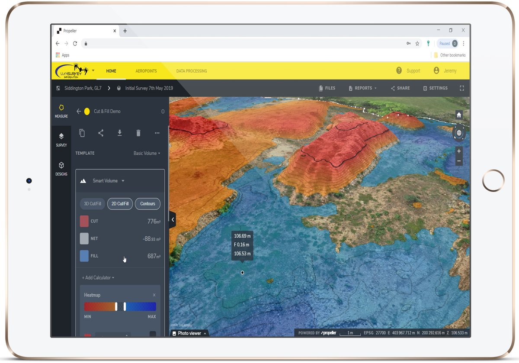The height and width of the screenshot is (363, 519).
Task: Click the UAV Survey Information logo
Action: [x=72, y=71]
